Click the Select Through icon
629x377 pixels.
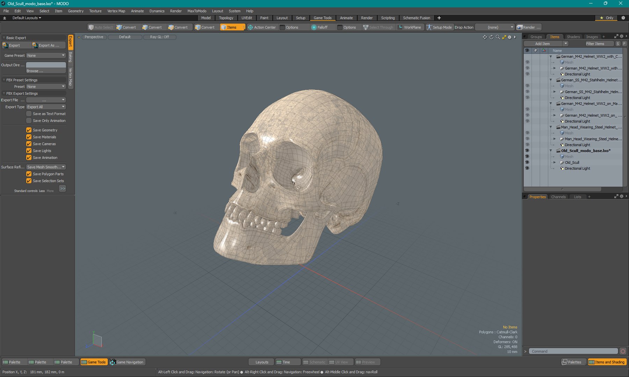pyautogui.click(x=366, y=27)
